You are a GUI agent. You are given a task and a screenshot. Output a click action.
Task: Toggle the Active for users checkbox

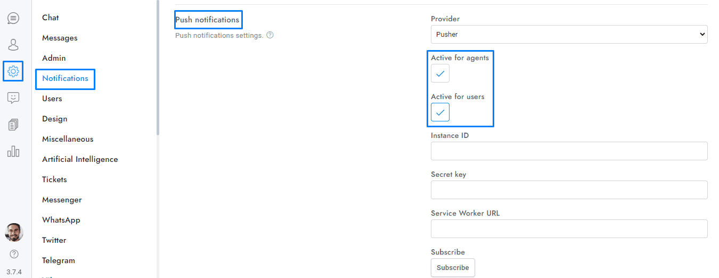(440, 112)
